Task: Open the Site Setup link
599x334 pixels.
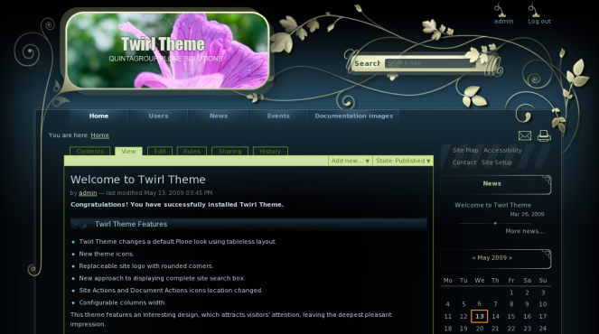Action: click(x=497, y=162)
